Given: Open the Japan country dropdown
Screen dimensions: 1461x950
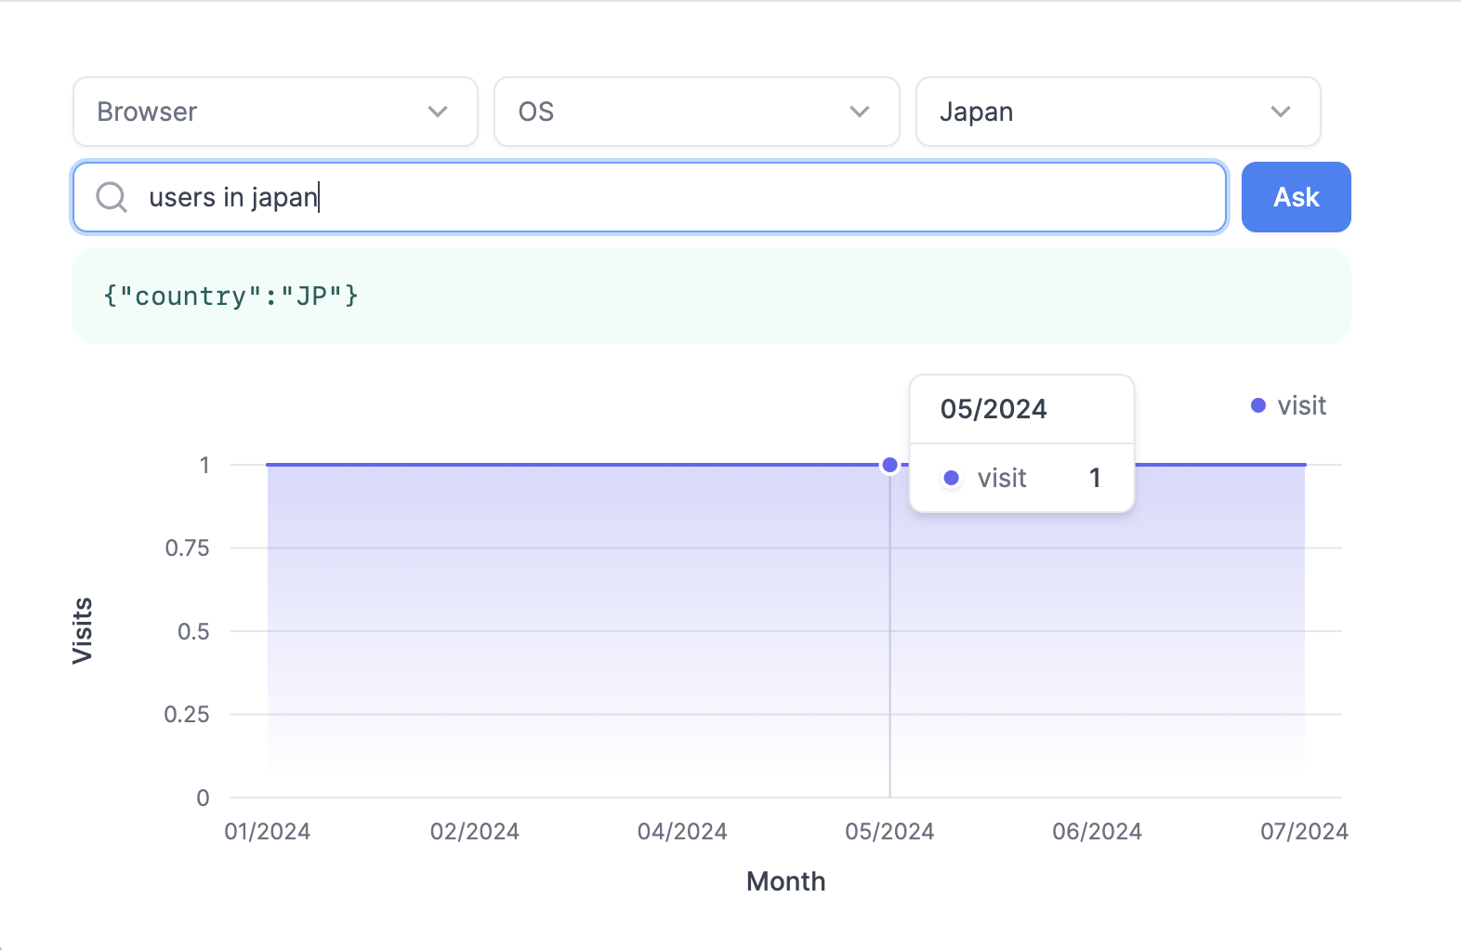Looking at the screenshot, I should [1118, 112].
